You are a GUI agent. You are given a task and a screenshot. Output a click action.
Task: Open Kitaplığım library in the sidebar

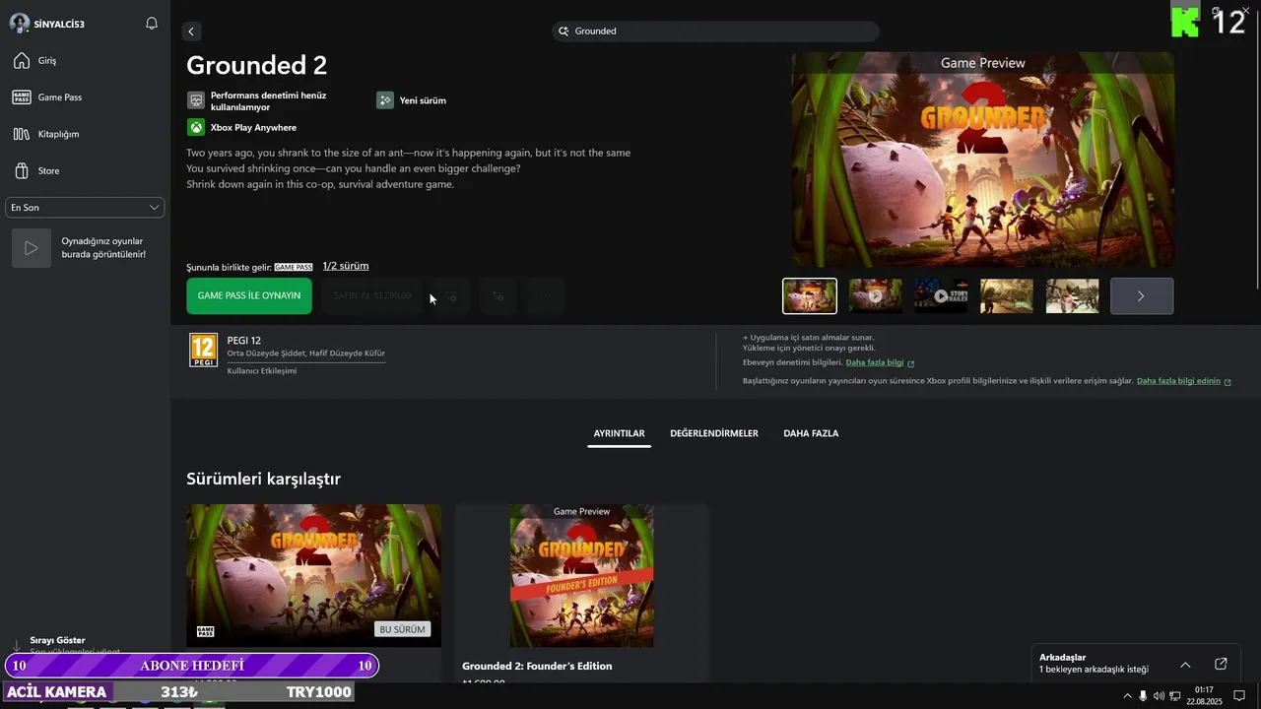click(85, 134)
